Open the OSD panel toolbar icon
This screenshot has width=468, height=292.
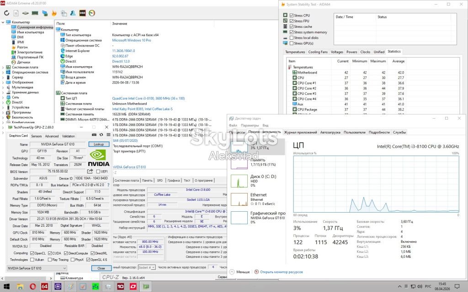tap(82, 13)
